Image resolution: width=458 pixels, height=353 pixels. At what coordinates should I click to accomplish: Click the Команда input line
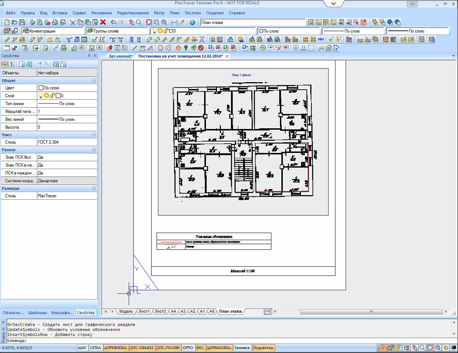click(x=231, y=341)
